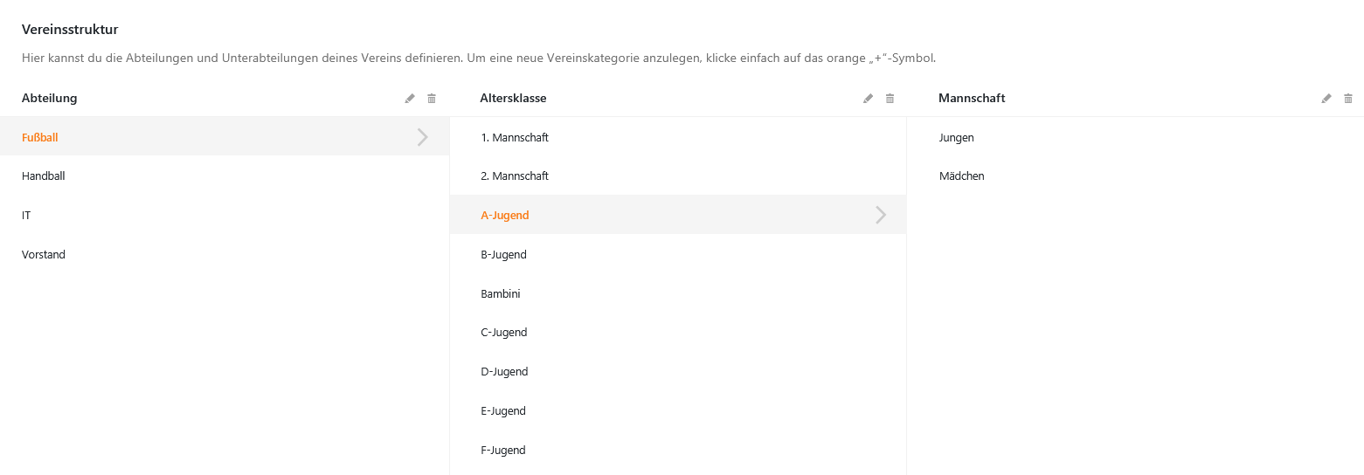Delete Abteilung using the trash icon
The image size is (1364, 475).
click(x=432, y=99)
